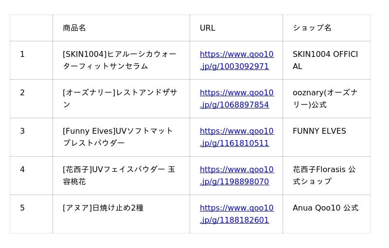Select the オーズナリー レストアンドザサン product cell
389x248 pixels.
(121, 99)
